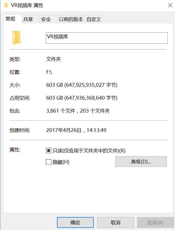Enable the 隐藏(H) checkbox
The width and height of the screenshot is (175, 230).
click(48, 162)
